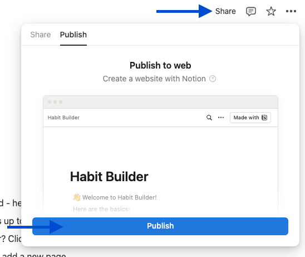The width and height of the screenshot is (305, 257).
Task: Open the comments speech bubble icon
Action: coord(250,11)
